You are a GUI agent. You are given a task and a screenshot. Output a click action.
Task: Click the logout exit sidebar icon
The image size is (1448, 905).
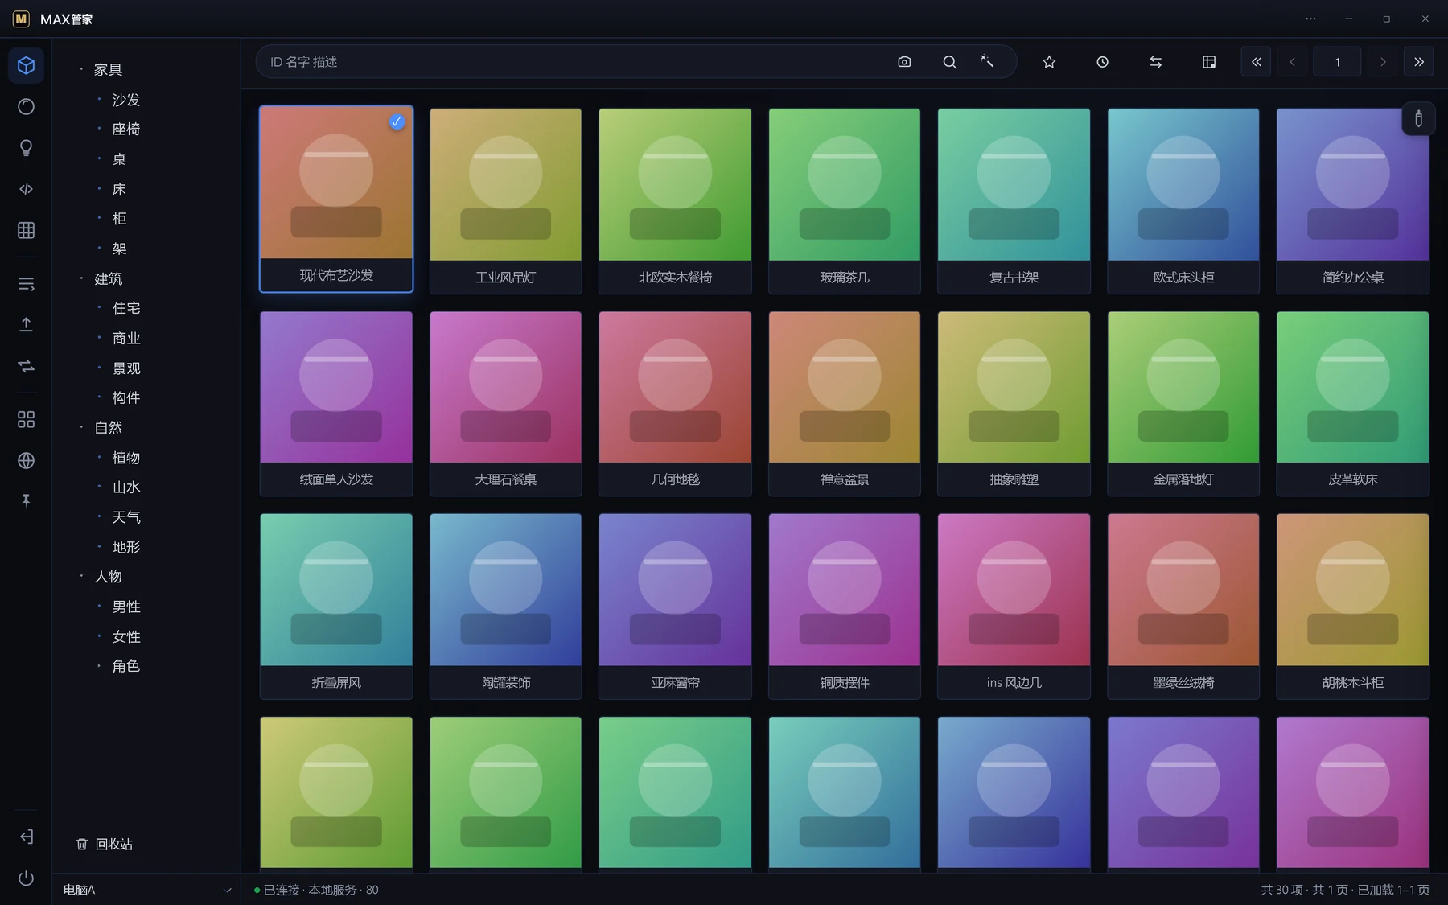(26, 837)
